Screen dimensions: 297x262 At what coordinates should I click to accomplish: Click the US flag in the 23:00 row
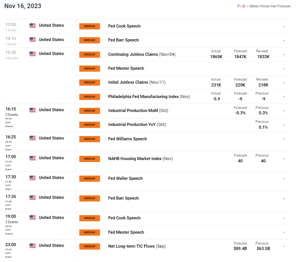[33, 246]
